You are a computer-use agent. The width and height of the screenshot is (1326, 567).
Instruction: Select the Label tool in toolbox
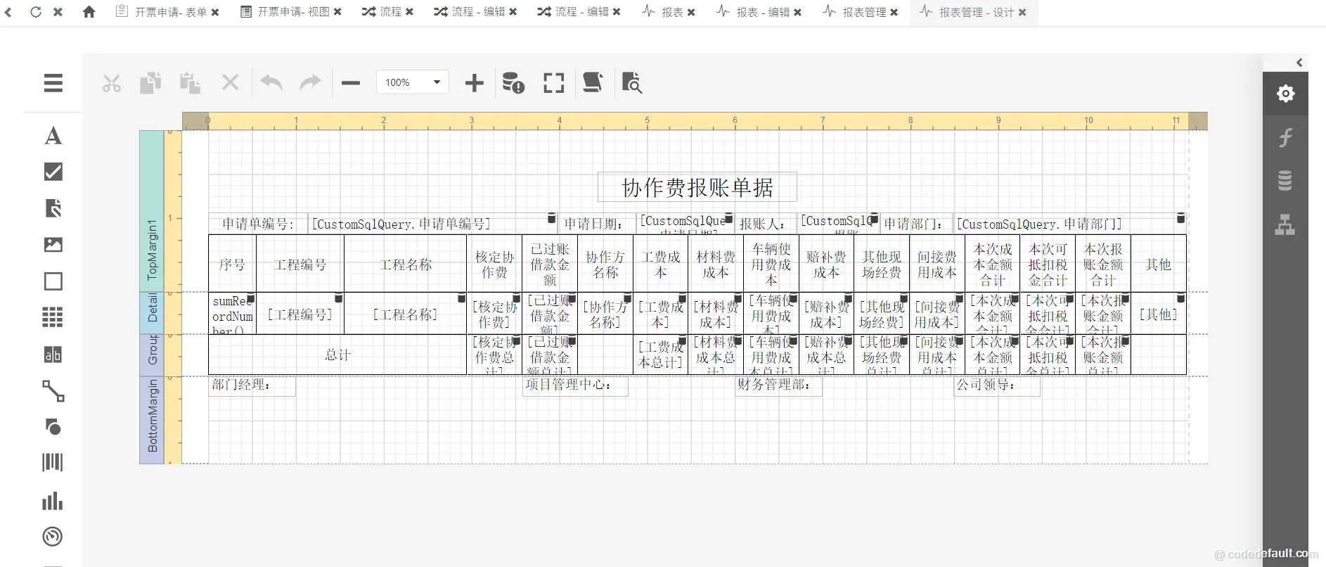click(x=53, y=136)
